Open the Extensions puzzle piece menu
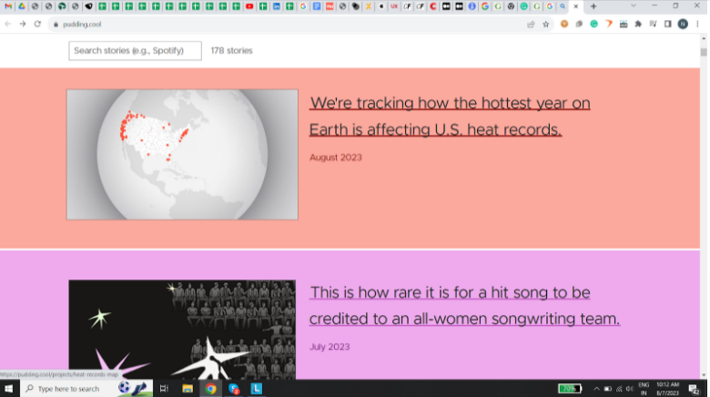710x397 pixels. pos(638,24)
